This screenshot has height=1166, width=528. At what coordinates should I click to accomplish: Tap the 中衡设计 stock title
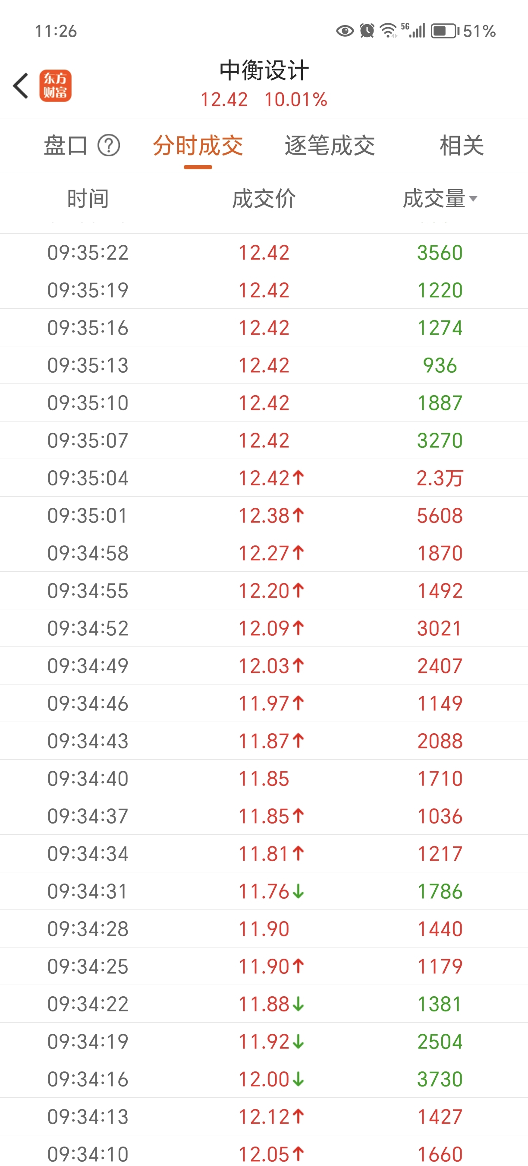[264, 71]
